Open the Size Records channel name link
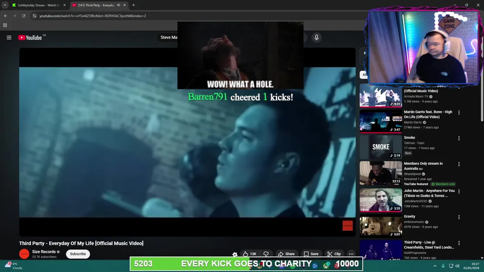The width and height of the screenshot is (484, 272). (x=44, y=252)
